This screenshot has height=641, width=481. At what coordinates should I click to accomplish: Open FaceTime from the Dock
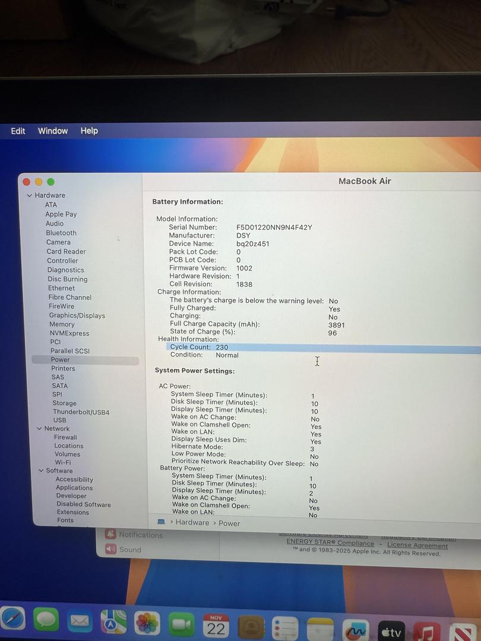[x=181, y=624]
